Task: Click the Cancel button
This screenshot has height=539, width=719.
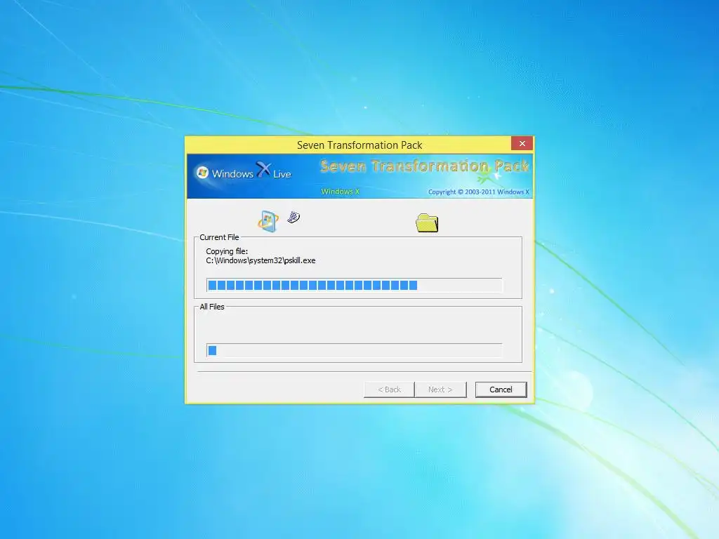Action: point(501,390)
